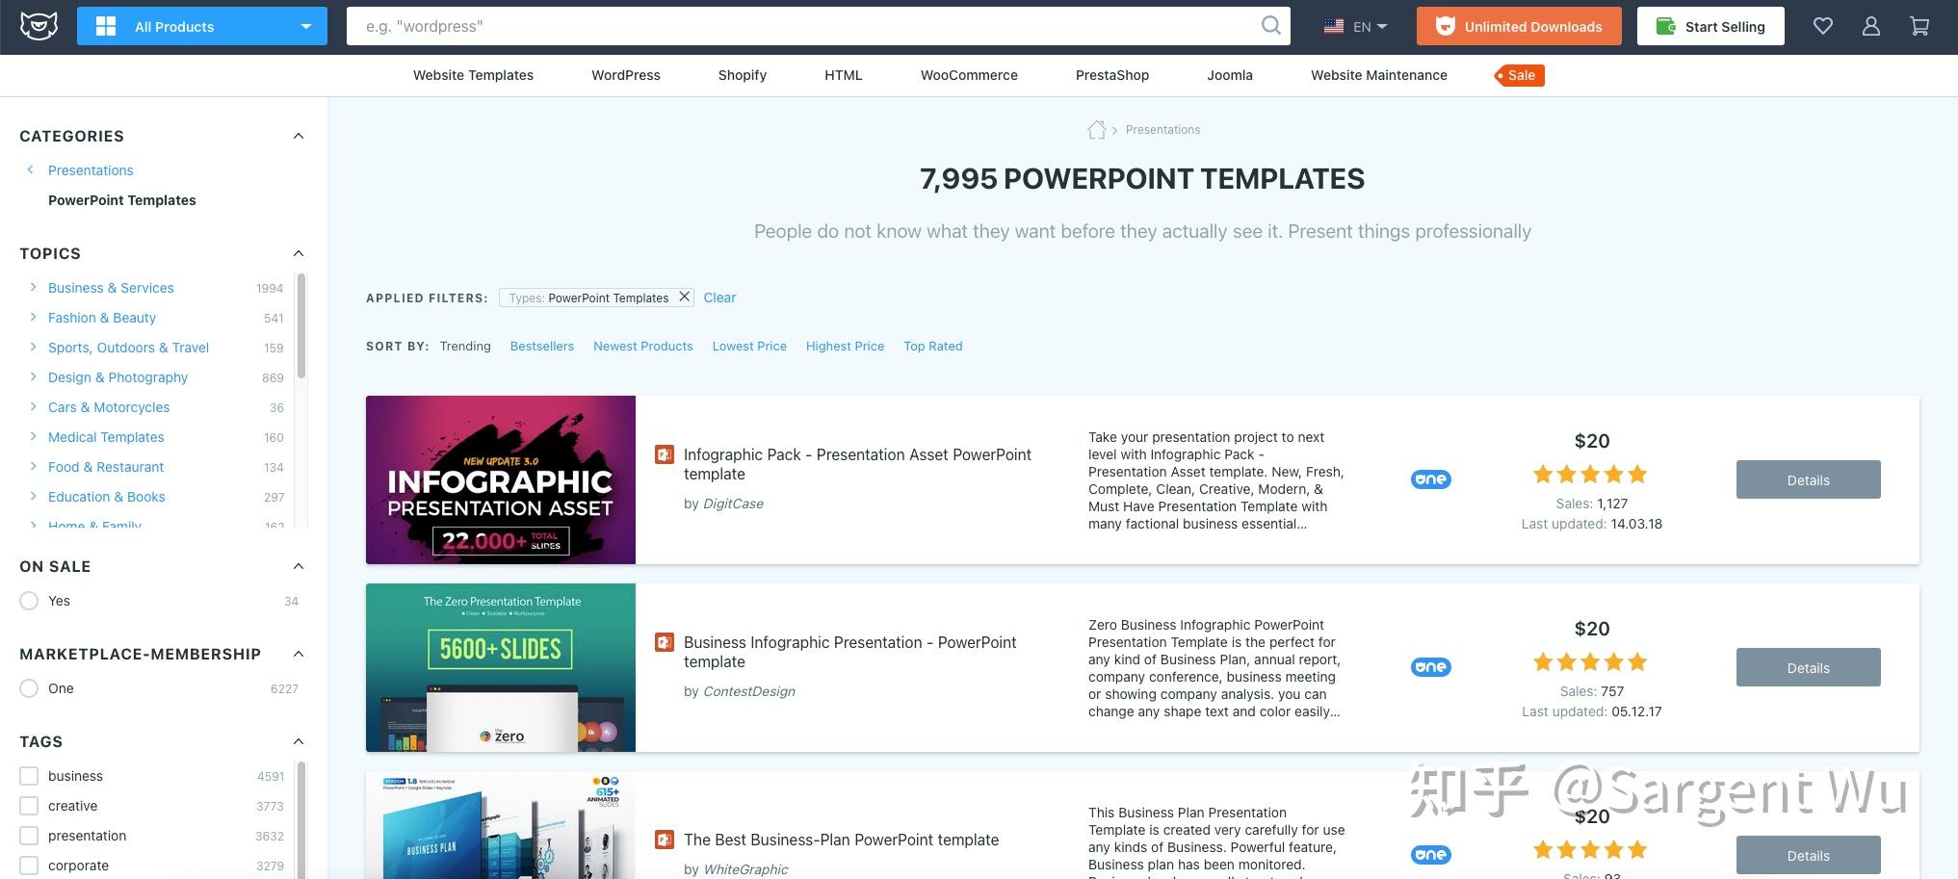Click the Tags list scrollbar
This screenshot has width=1958, height=879.
tap(301, 818)
